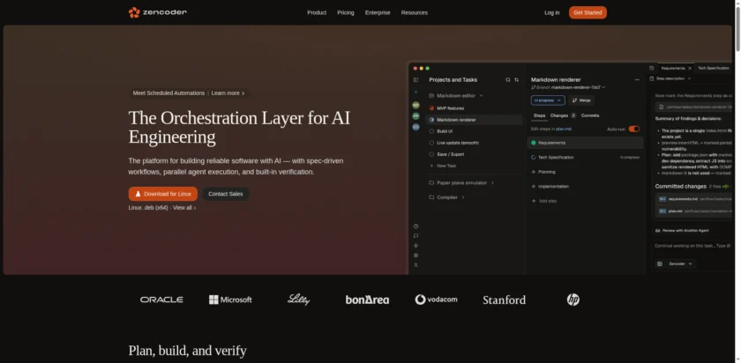This screenshot has width=741, height=363.
Task: Switch to the Tech Specification tab in right panel
Action: [x=713, y=68]
